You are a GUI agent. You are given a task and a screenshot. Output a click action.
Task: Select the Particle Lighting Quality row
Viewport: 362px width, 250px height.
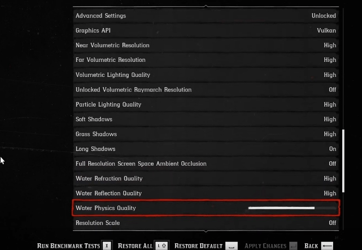[206, 105]
